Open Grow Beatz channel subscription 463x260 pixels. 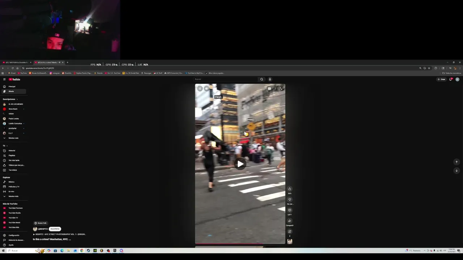13,109
